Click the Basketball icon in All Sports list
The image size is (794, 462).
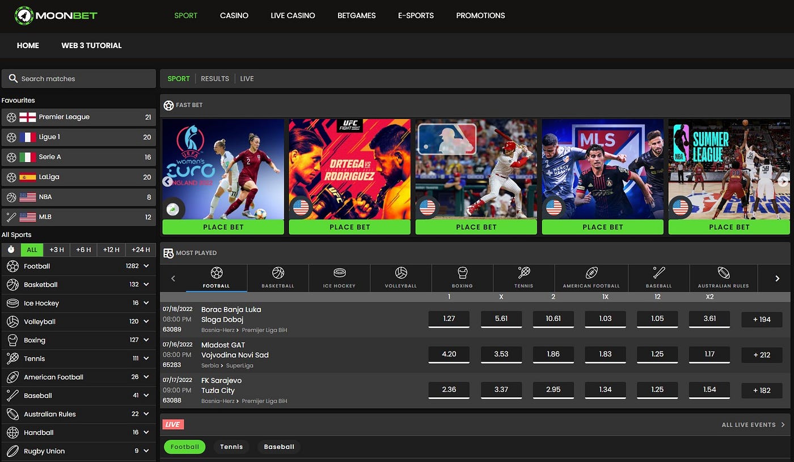[12, 285]
